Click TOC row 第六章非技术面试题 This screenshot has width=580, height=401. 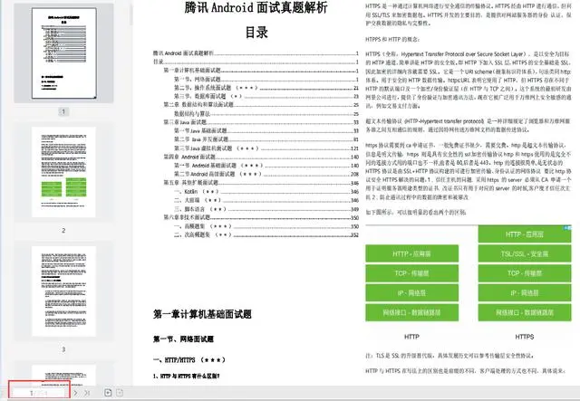261,217
